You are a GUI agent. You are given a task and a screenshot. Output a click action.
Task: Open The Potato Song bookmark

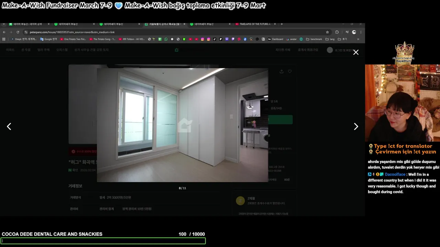click(102, 39)
